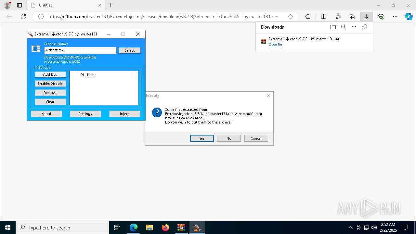Open network status tray icon

click(366, 227)
